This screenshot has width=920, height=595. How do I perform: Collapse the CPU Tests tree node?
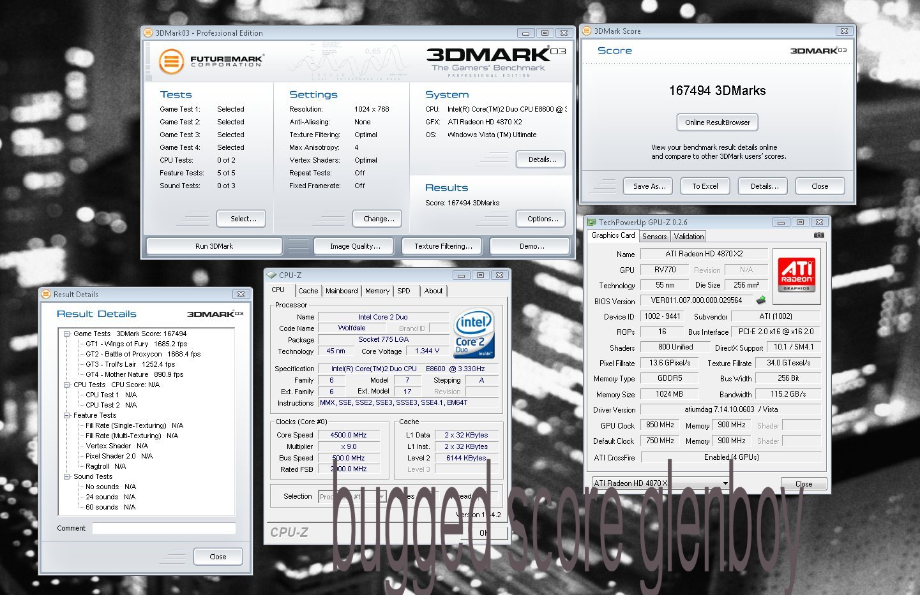(66, 385)
